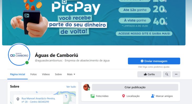This screenshot has height=104, width=192.
Task: Click the Messenger icon in Enviar mensagem
Action: pyautogui.click(x=142, y=61)
